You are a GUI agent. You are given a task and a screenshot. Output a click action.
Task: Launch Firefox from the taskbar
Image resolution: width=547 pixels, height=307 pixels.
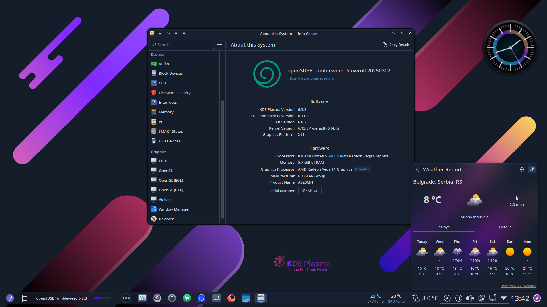231,298
